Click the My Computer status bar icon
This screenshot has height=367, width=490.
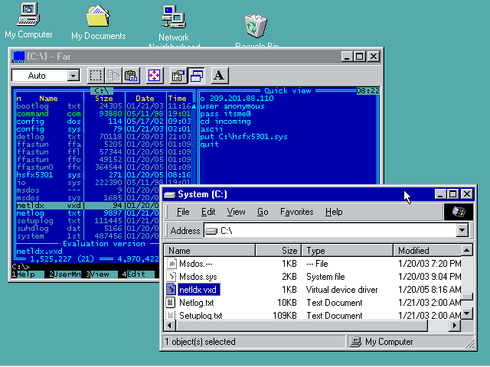(355, 342)
